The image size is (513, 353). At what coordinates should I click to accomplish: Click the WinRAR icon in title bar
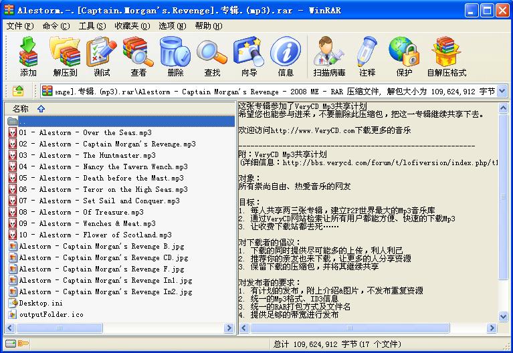pos(9,10)
